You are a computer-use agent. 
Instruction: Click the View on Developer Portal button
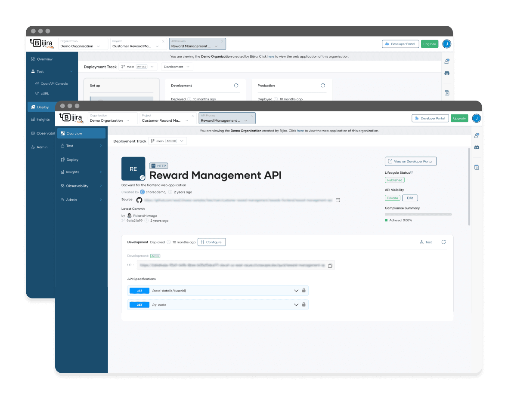point(411,161)
